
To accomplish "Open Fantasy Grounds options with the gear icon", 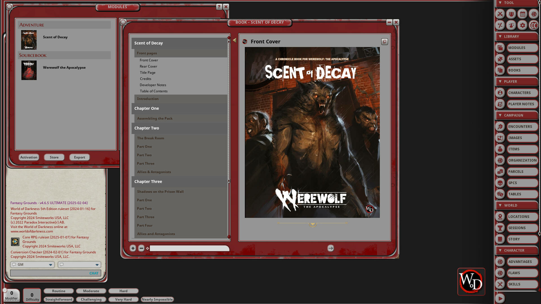I will (x=522, y=25).
